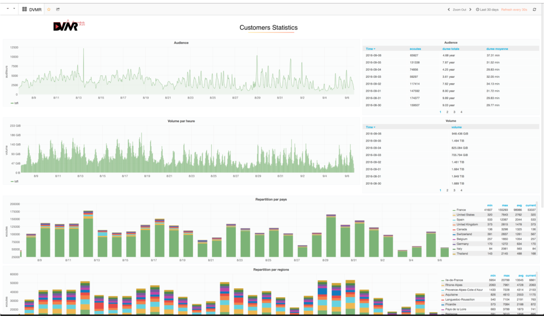Star the DVMR dashboard as favorite
The height and width of the screenshot is (318, 544).
[49, 9]
